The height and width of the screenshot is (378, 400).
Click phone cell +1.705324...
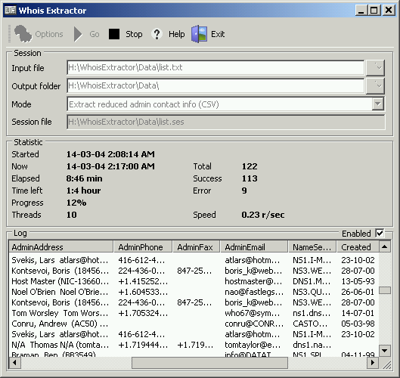point(143,313)
